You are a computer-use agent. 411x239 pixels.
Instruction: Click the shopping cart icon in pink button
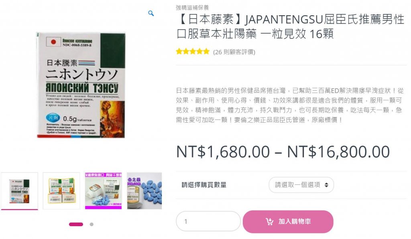[269, 221]
